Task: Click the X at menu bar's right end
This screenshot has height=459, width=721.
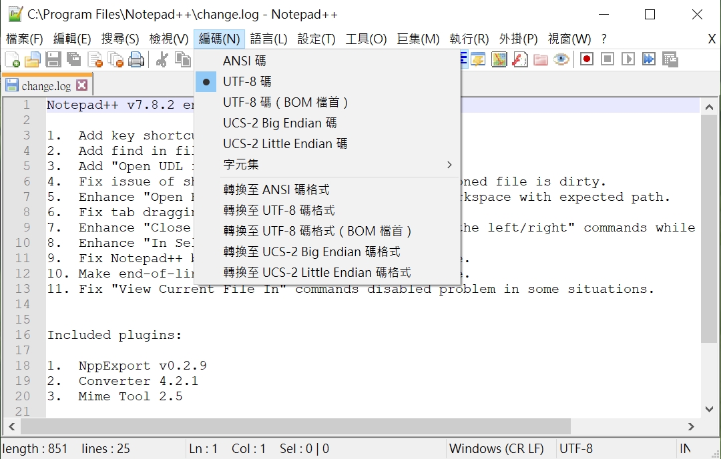Action: coord(712,39)
